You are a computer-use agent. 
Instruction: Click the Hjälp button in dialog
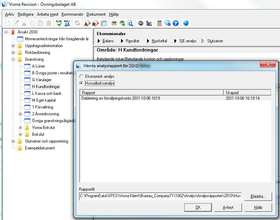point(258,207)
